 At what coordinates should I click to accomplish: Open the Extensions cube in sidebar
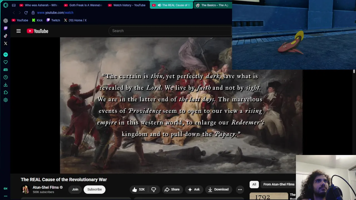pyautogui.click(x=6, y=92)
